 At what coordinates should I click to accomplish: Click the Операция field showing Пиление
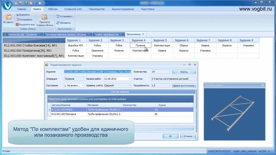pyautogui.click(x=74, y=79)
